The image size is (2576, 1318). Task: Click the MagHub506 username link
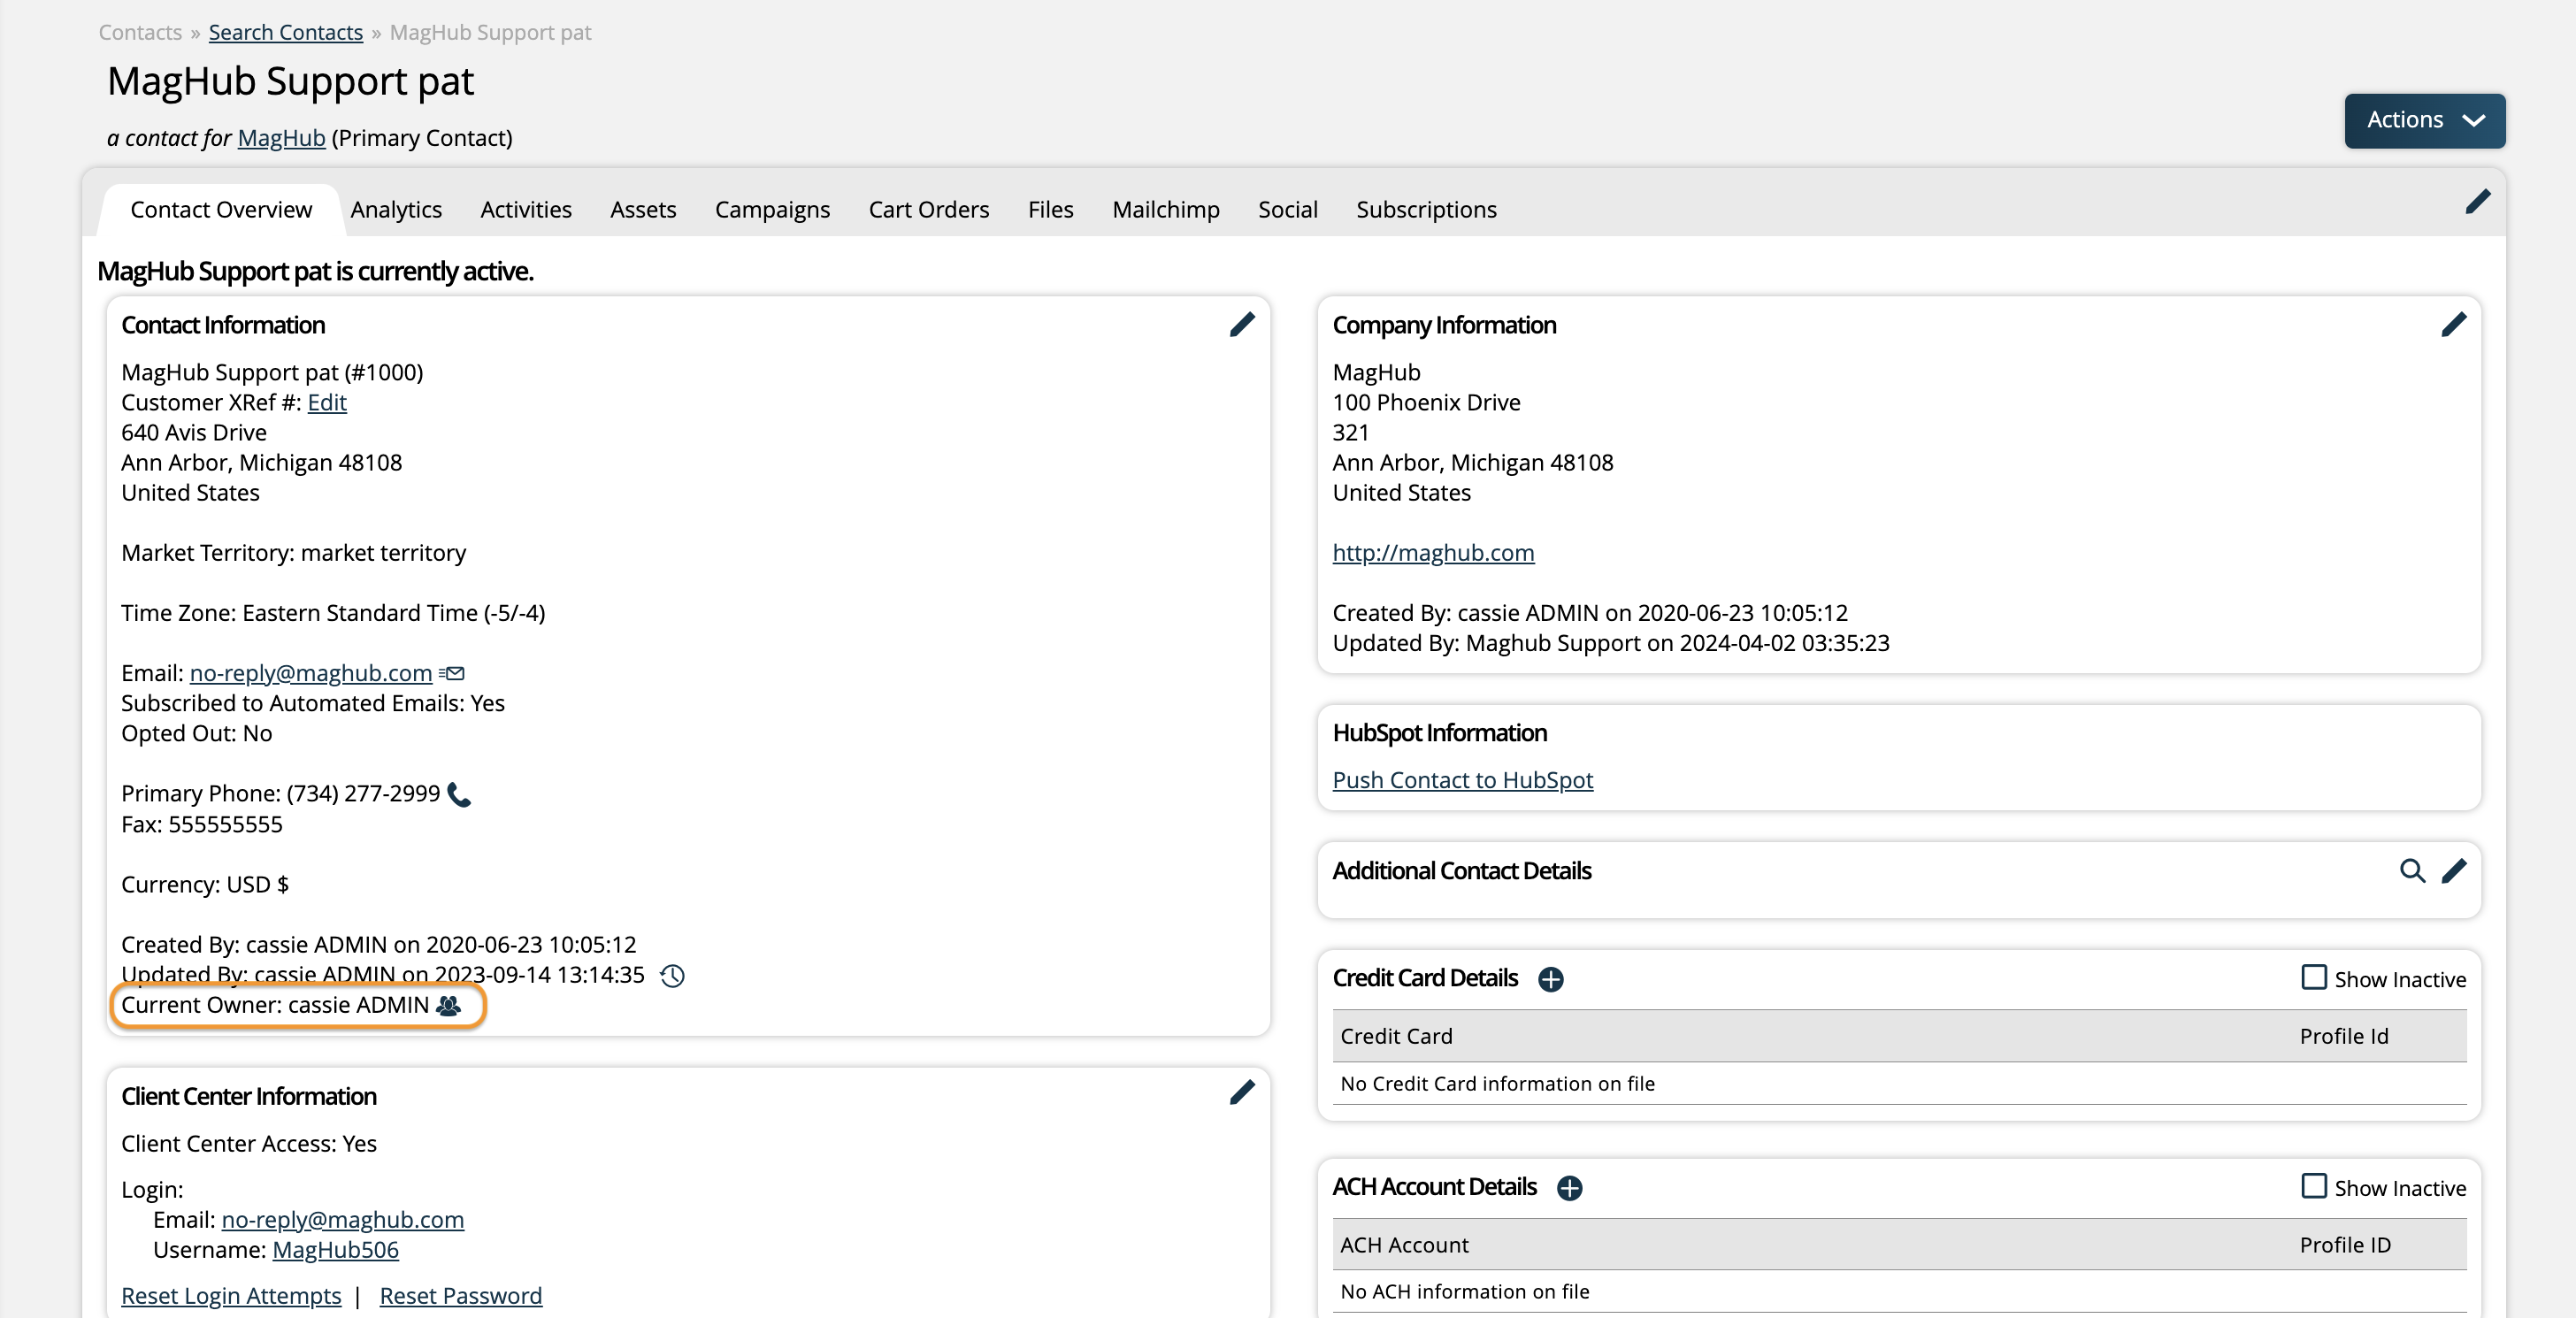tap(335, 1249)
